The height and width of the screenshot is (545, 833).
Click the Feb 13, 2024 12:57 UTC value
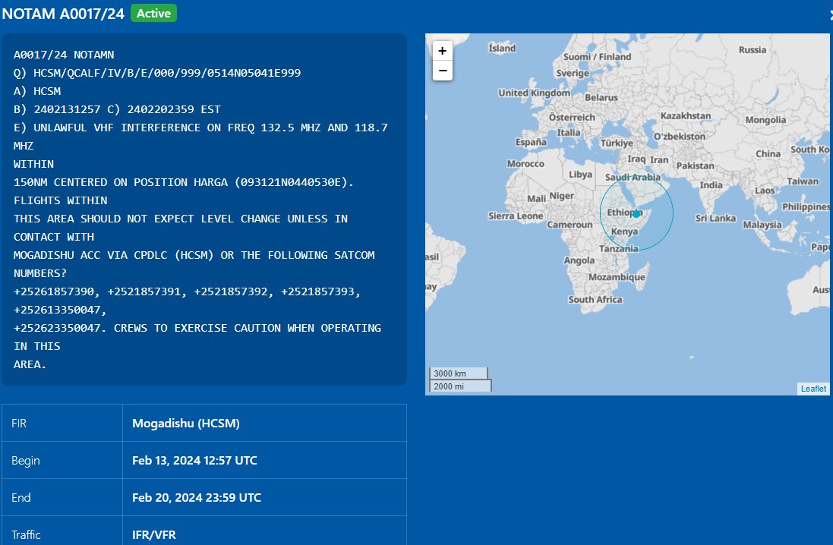[194, 461]
